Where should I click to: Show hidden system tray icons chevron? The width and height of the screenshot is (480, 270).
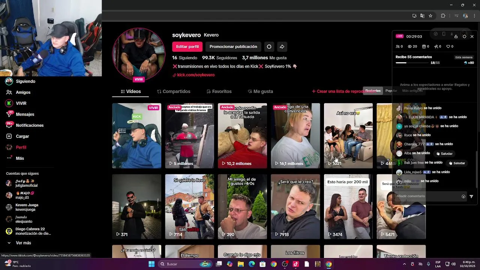click(404, 264)
